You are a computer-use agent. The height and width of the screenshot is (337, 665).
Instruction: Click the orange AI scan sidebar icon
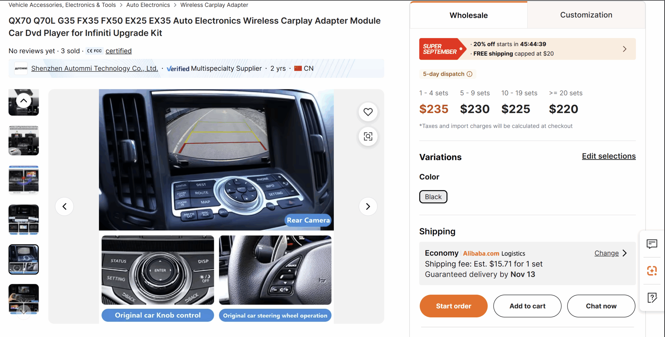pyautogui.click(x=652, y=271)
